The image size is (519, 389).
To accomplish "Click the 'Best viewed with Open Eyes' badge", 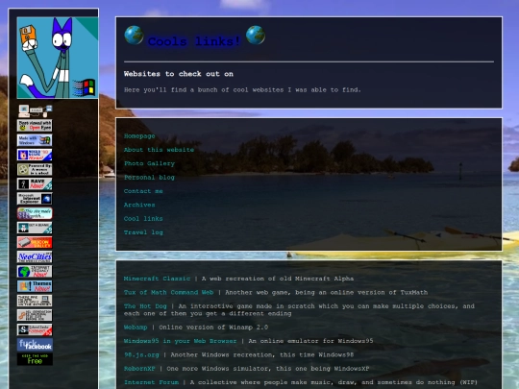I will coord(35,126).
